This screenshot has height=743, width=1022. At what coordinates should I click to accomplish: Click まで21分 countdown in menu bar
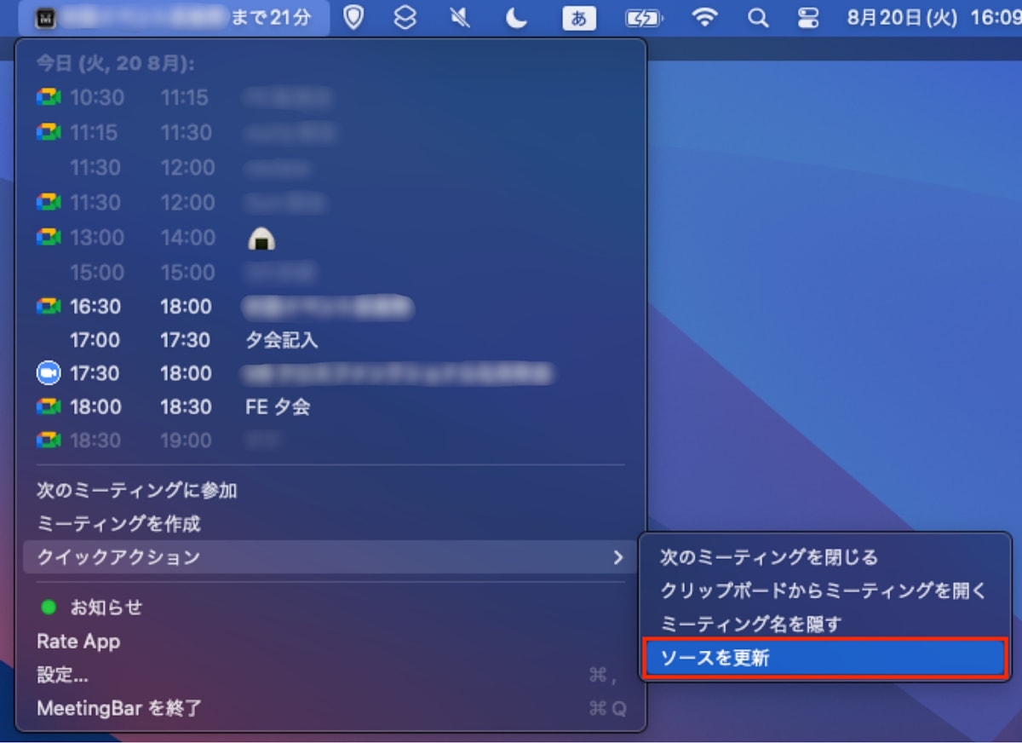pyautogui.click(x=271, y=18)
